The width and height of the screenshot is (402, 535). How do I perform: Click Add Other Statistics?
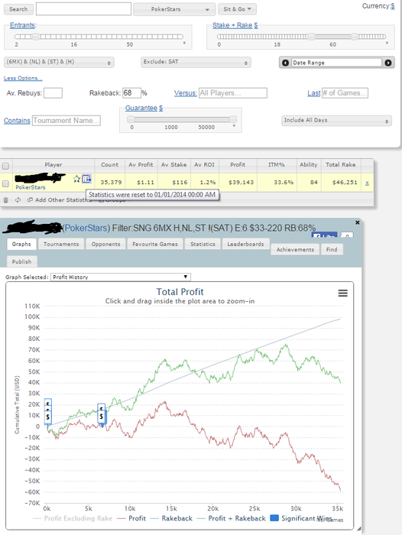click(60, 200)
